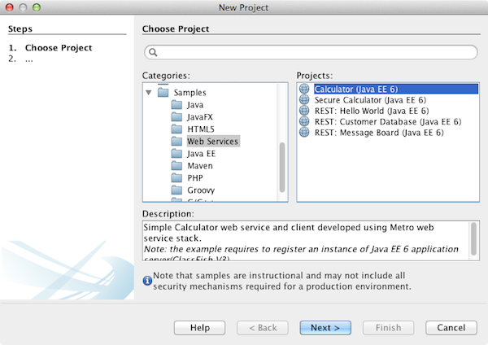Click the globe icon beside REST: Customer Database
Screen dimensions: 488x345
tap(304, 121)
